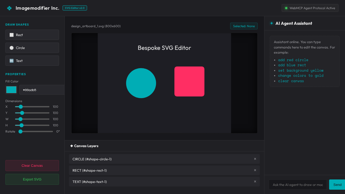The height and width of the screenshot is (194, 345).
Task: Open the teal fill color swatch
Action: 11,90
